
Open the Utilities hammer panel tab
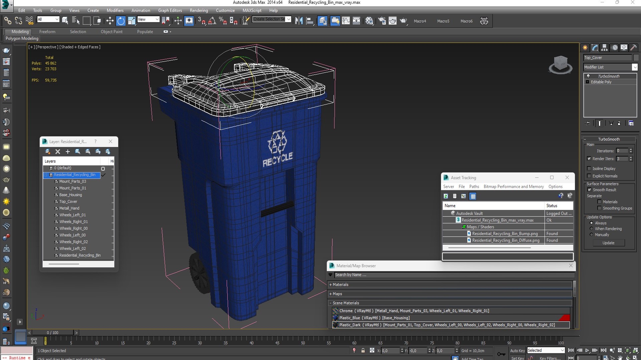[x=633, y=48]
